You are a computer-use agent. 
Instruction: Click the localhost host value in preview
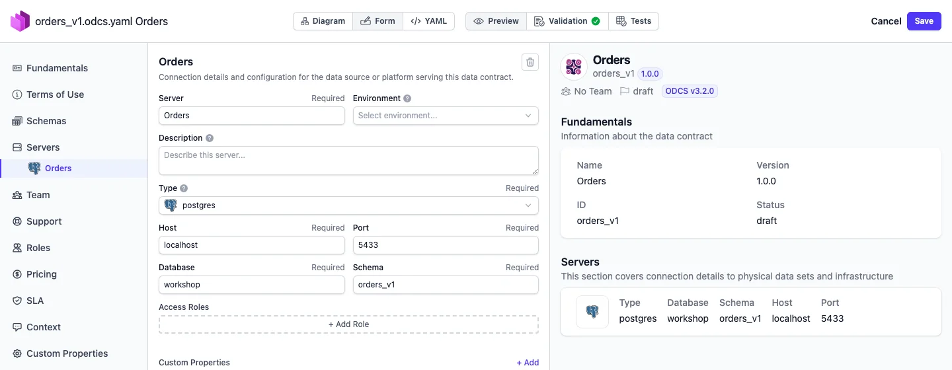coord(791,318)
